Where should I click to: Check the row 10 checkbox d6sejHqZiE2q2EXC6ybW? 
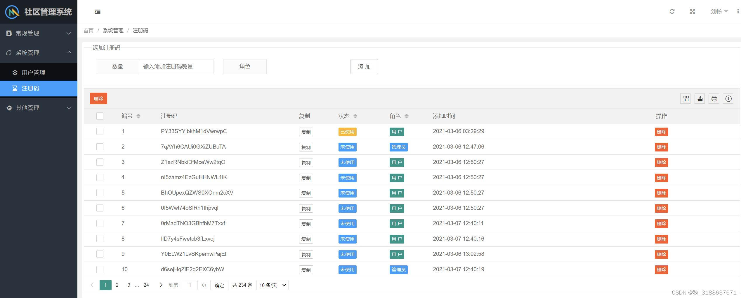(x=100, y=269)
